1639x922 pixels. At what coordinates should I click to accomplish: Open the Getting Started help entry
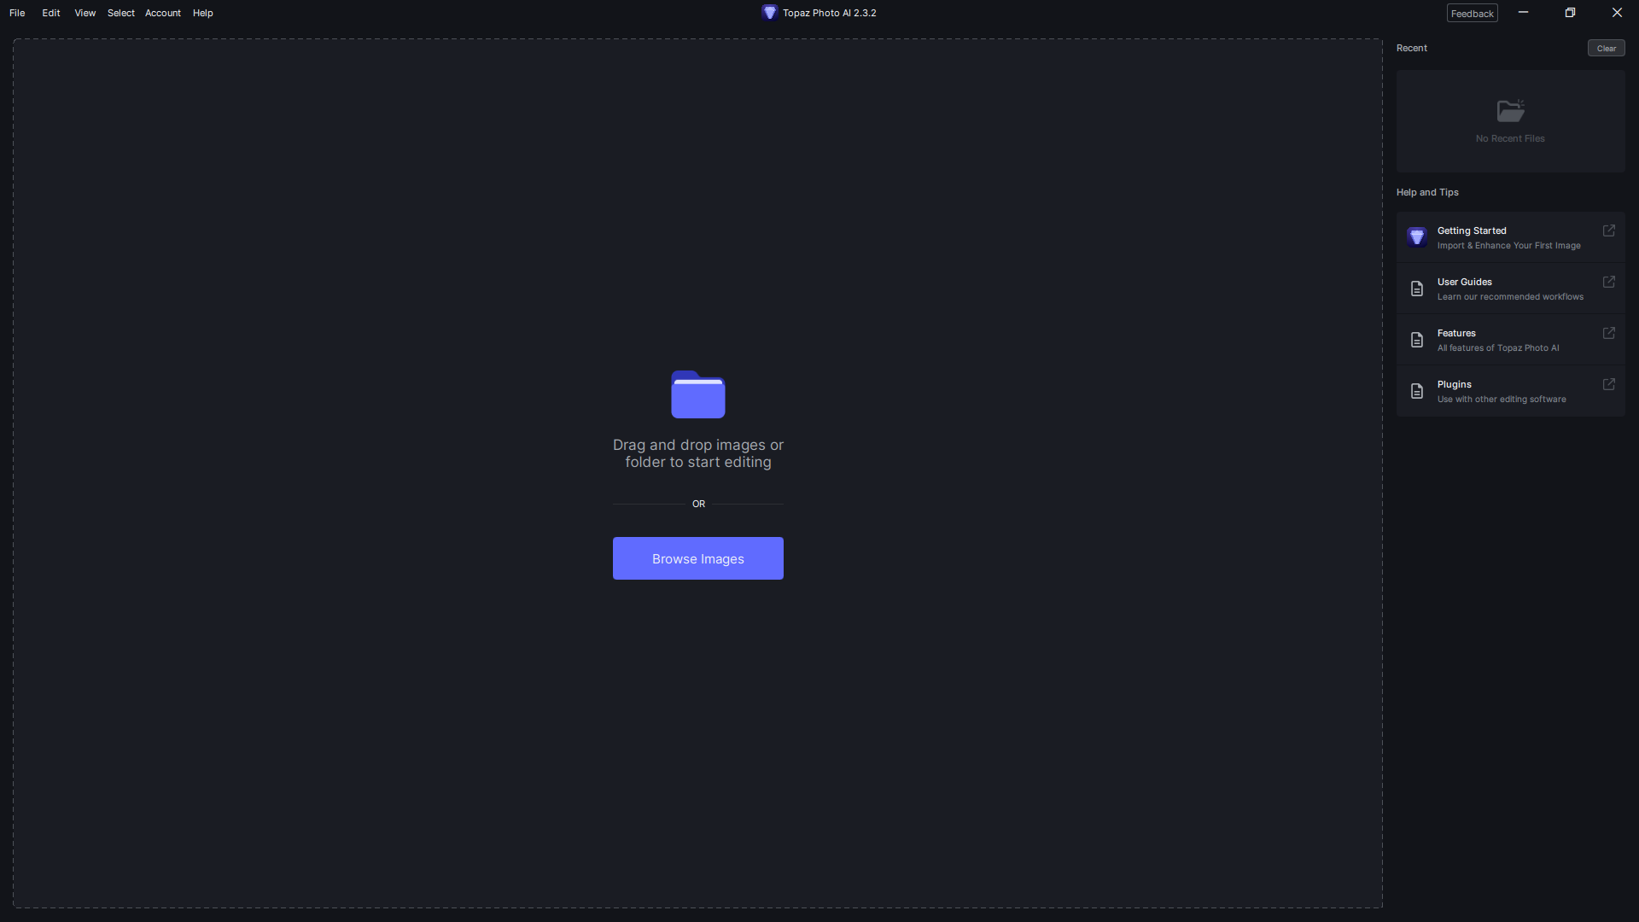pos(1508,237)
